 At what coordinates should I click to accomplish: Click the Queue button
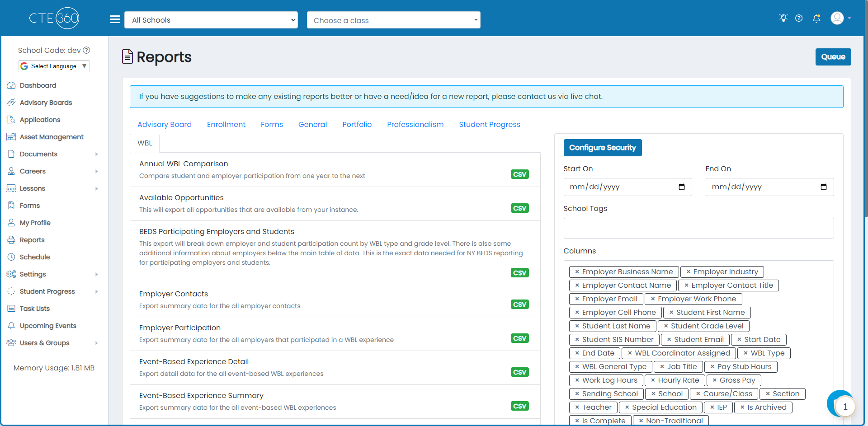(x=833, y=57)
